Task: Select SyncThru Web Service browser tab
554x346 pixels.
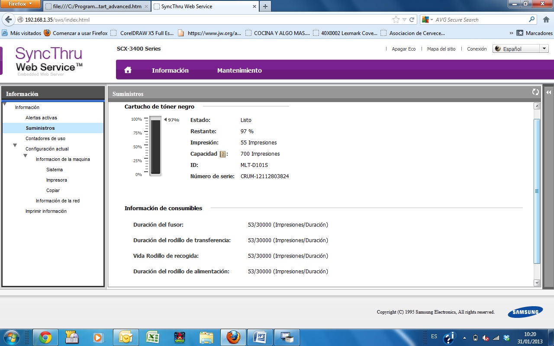Action: 205,6
